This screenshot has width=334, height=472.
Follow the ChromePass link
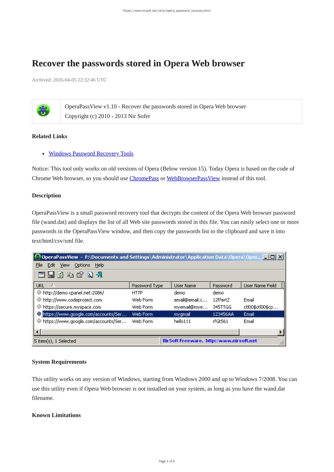click(144, 178)
